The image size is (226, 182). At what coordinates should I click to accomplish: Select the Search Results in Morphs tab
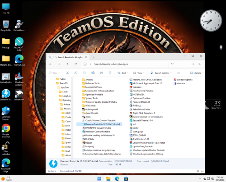point(68,57)
